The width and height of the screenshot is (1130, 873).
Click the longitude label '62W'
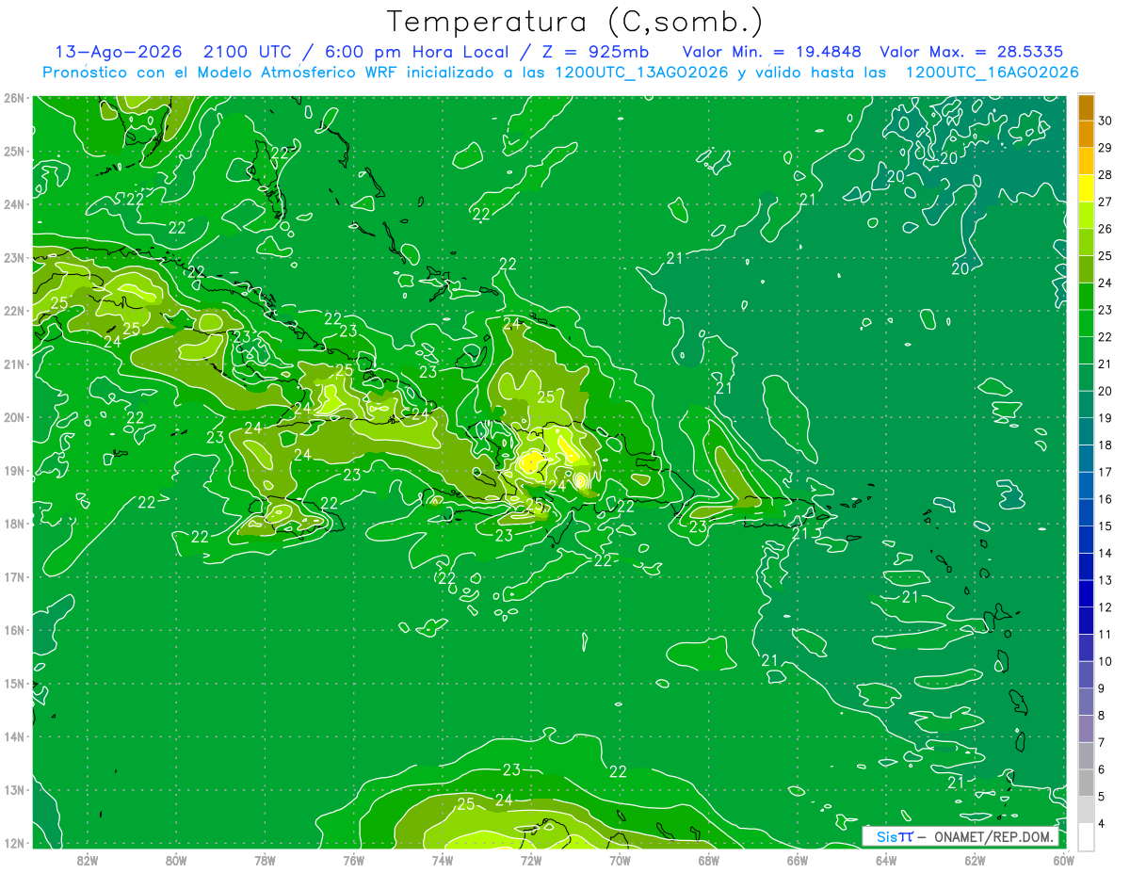pos(975,859)
